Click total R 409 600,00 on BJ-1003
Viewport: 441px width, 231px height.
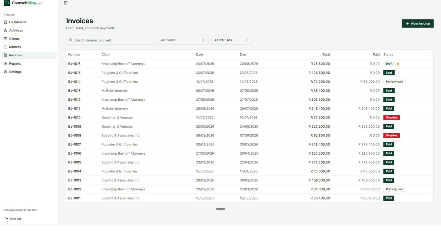(319, 180)
